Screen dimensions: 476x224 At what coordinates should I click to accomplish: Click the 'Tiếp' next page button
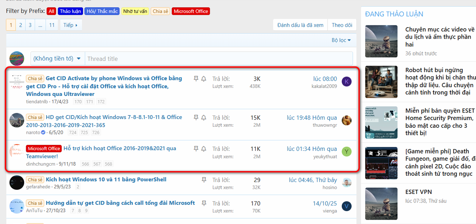pos(71,25)
